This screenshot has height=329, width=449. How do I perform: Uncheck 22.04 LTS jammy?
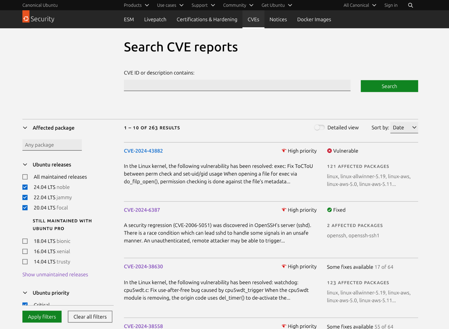click(25, 197)
